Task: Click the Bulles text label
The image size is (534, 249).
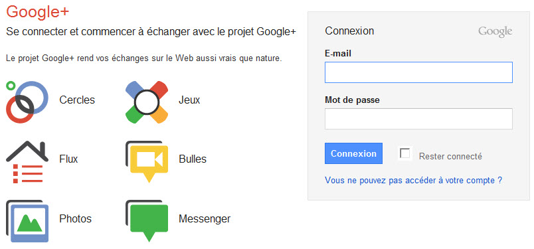Action: click(193, 159)
